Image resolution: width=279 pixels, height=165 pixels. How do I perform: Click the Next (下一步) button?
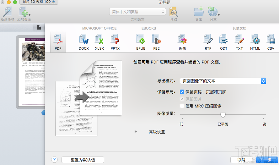point(267,160)
